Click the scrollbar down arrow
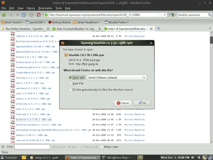 coord(211,142)
